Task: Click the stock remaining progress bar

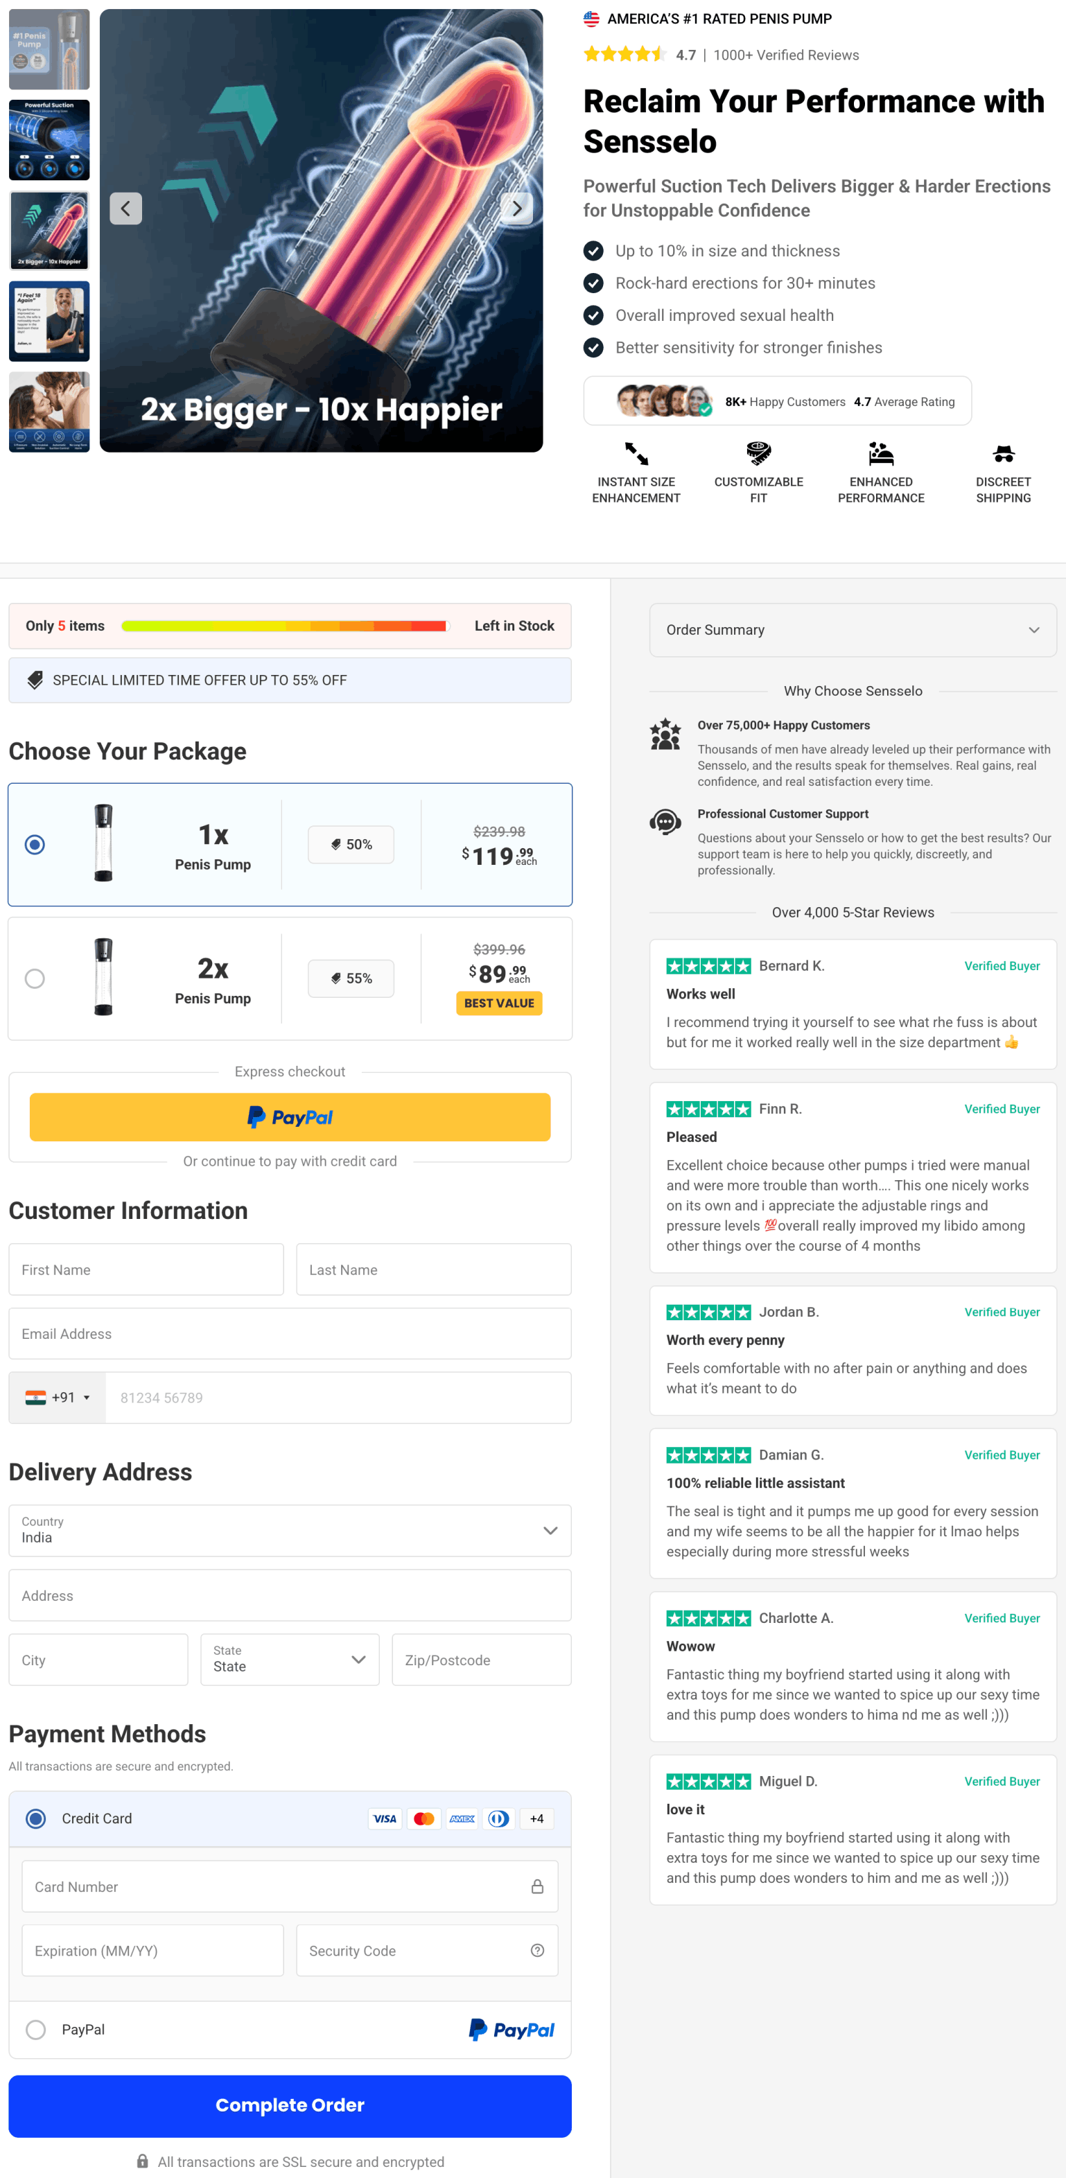Action: pos(284,626)
